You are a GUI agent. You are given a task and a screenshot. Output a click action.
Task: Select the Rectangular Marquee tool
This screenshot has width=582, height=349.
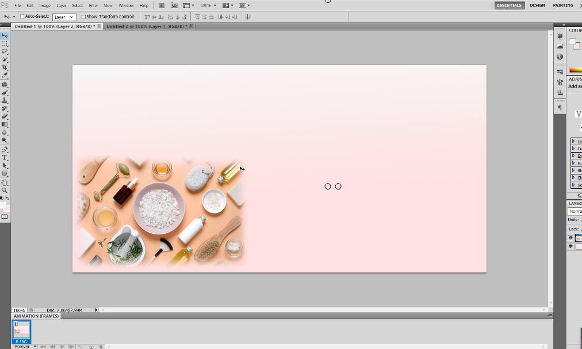[5, 44]
